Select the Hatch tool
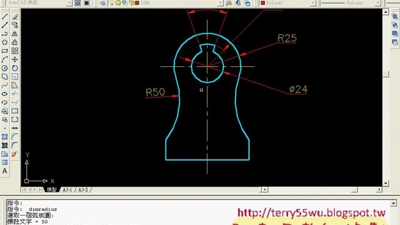The width and height of the screenshot is (400, 225). (x=4, y=137)
